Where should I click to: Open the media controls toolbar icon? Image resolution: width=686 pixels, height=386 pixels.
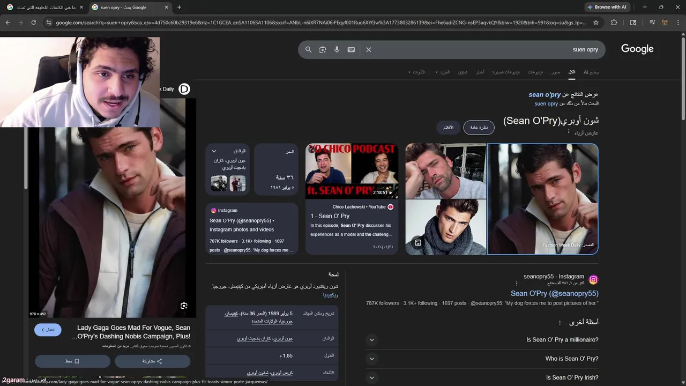tap(652, 23)
